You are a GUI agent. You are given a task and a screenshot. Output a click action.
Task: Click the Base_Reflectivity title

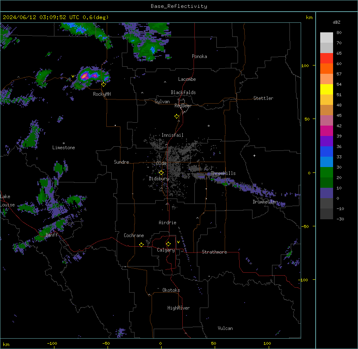click(x=179, y=6)
